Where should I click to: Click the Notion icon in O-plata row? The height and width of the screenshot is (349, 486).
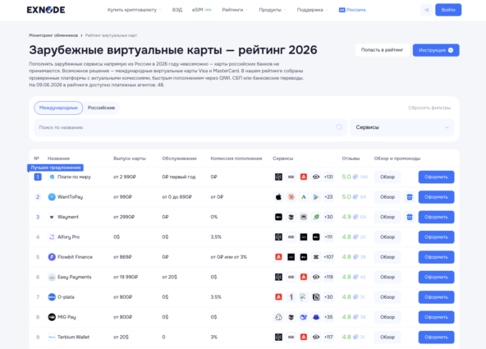tap(316, 297)
